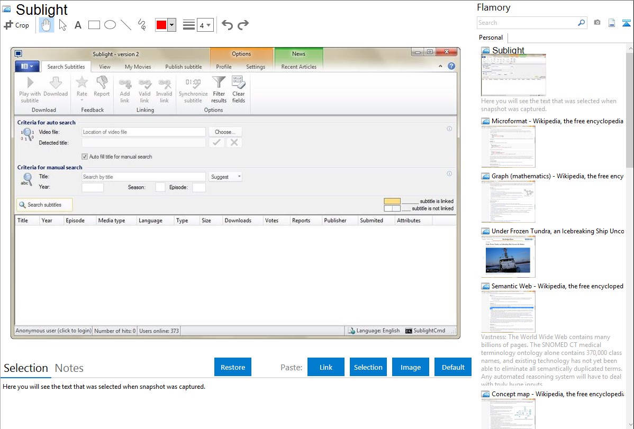Switch to the Notes tab
This screenshot has height=429, width=634.
pyautogui.click(x=69, y=368)
